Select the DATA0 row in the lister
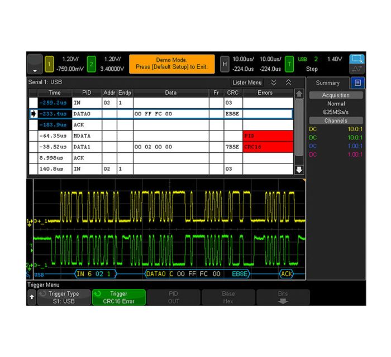Viewport: 391px width, 357px height. pos(161,114)
